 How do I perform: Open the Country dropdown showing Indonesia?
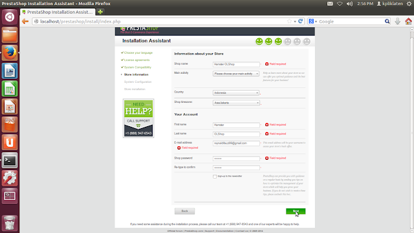coord(236,93)
